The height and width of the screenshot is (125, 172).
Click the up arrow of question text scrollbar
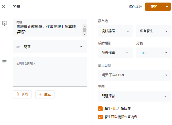pos(84,26)
